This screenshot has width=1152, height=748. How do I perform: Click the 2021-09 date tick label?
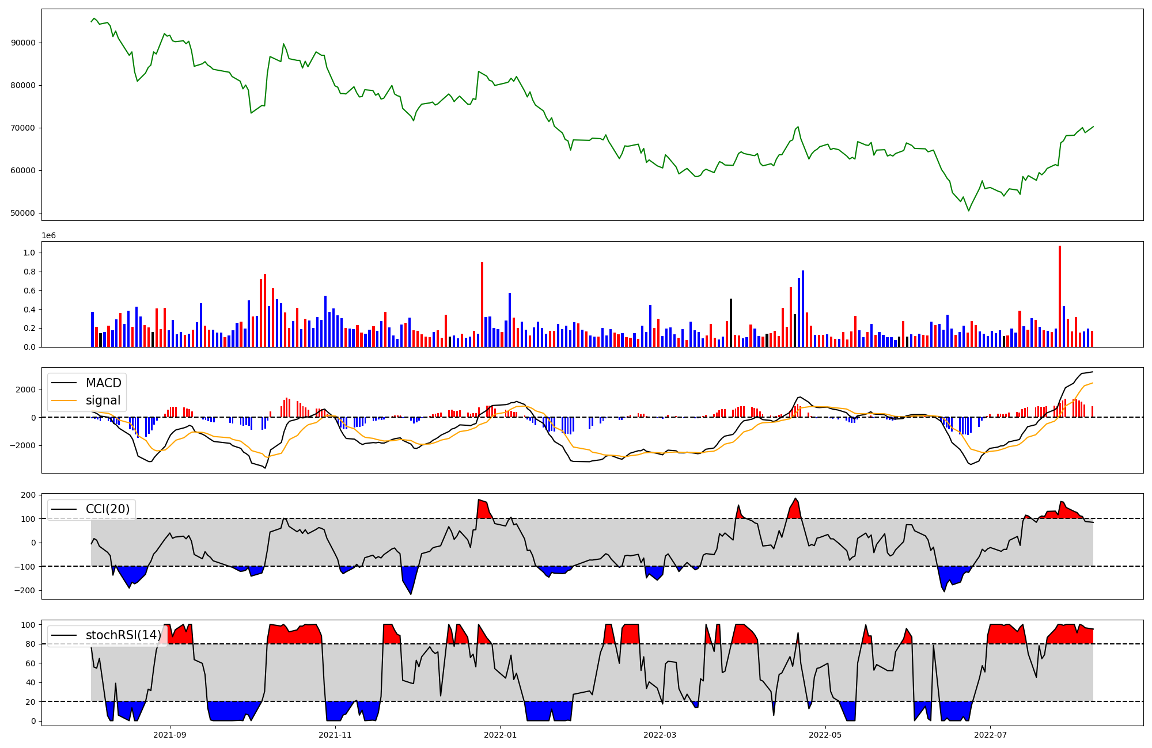pyautogui.click(x=170, y=735)
